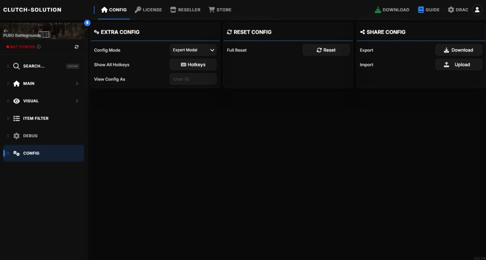The height and width of the screenshot is (260, 486).
Task: Open ITEM FILTER from the sidebar
Action: pyautogui.click(x=44, y=118)
